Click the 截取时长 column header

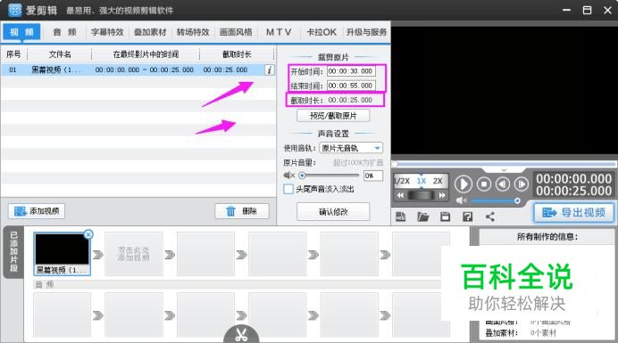(237, 54)
